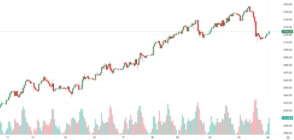Click the last green candlestick on chart

pos(269,32)
